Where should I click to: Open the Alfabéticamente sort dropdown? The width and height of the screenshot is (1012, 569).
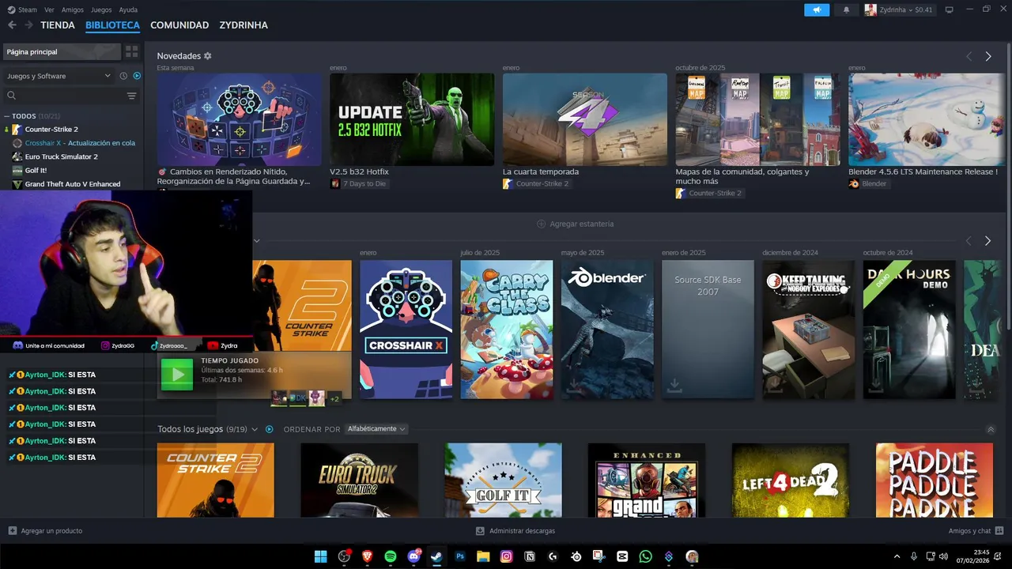(376, 429)
